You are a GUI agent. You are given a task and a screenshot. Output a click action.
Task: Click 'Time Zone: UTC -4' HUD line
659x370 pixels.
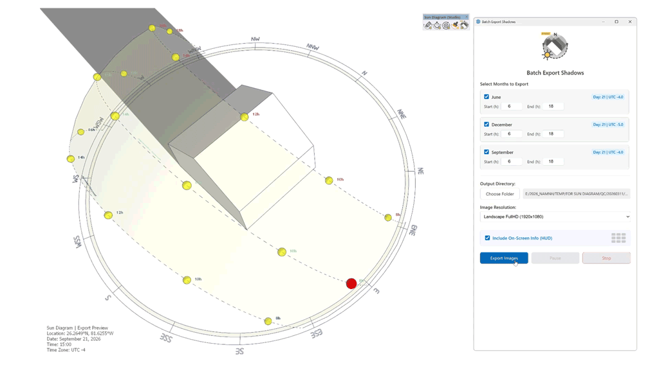point(66,350)
